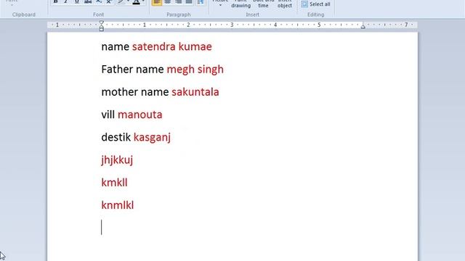Click the line 'jhjkkuj'

pos(117,160)
